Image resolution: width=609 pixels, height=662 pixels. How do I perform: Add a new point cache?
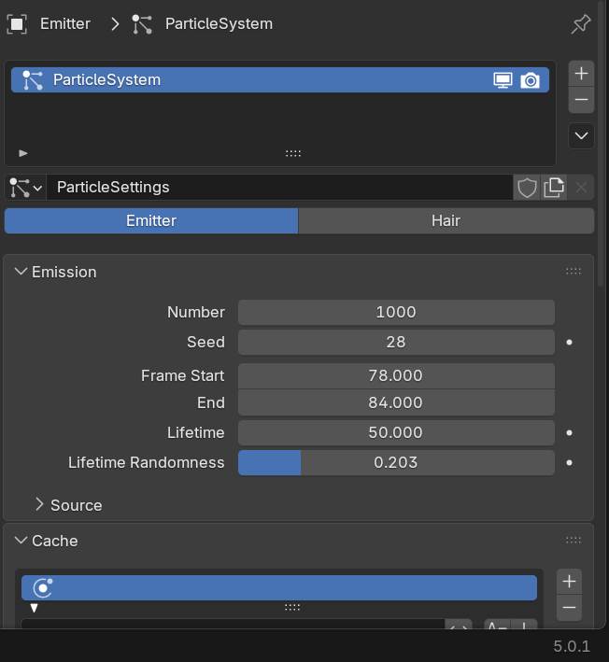[x=569, y=582]
